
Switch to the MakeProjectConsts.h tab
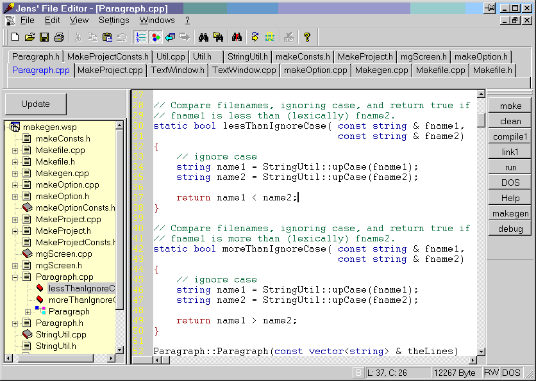click(x=108, y=57)
